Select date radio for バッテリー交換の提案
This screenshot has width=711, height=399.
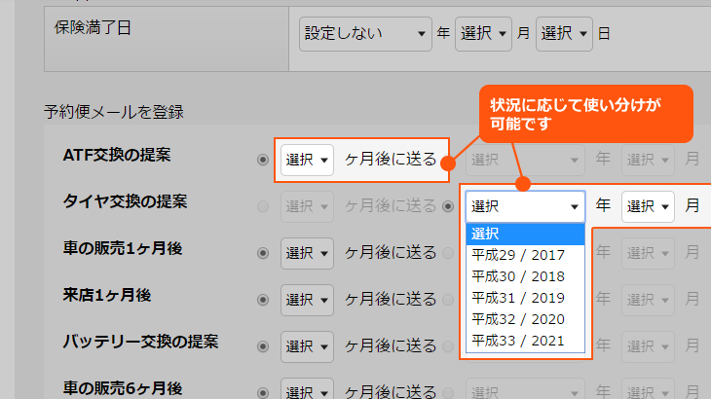(448, 346)
